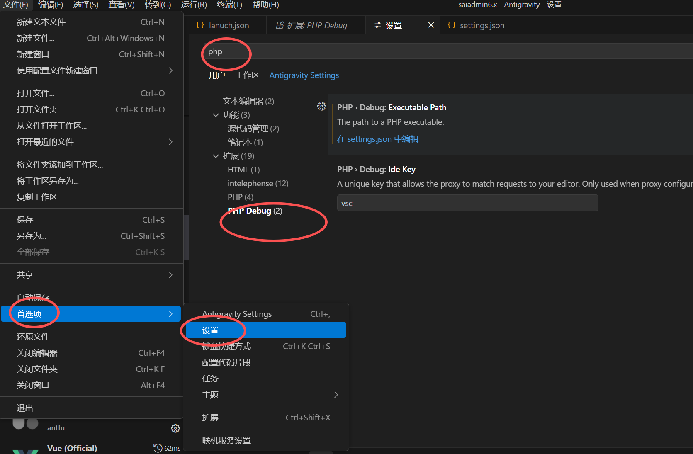Open the Antigravity Settings link

coord(304,75)
